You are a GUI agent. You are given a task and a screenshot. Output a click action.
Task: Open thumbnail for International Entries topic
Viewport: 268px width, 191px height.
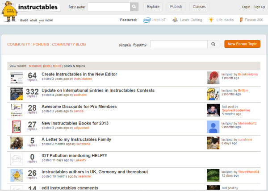pos(17,94)
